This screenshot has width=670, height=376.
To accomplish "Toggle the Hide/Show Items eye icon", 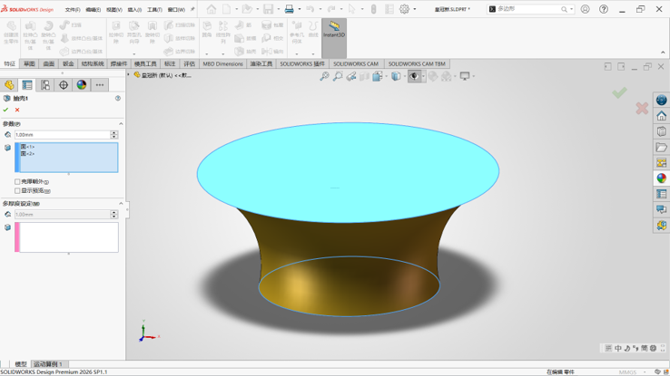I will (414, 76).
